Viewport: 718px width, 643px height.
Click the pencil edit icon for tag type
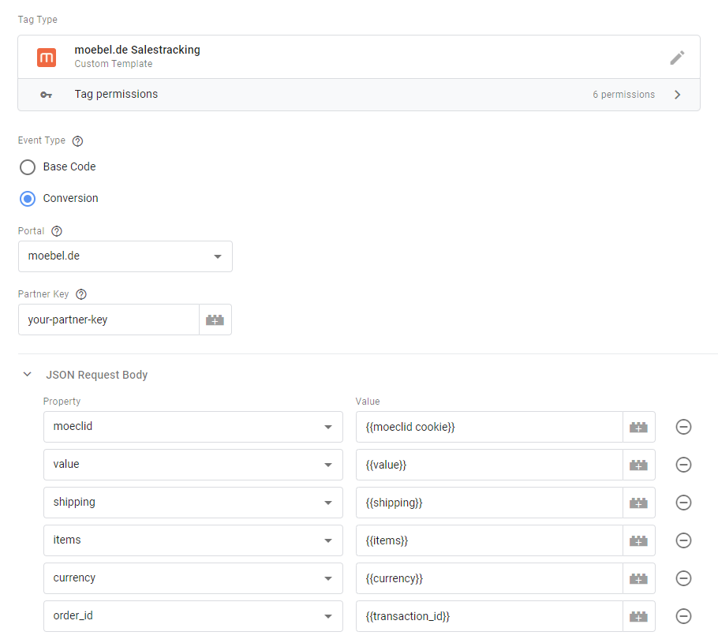point(677,58)
